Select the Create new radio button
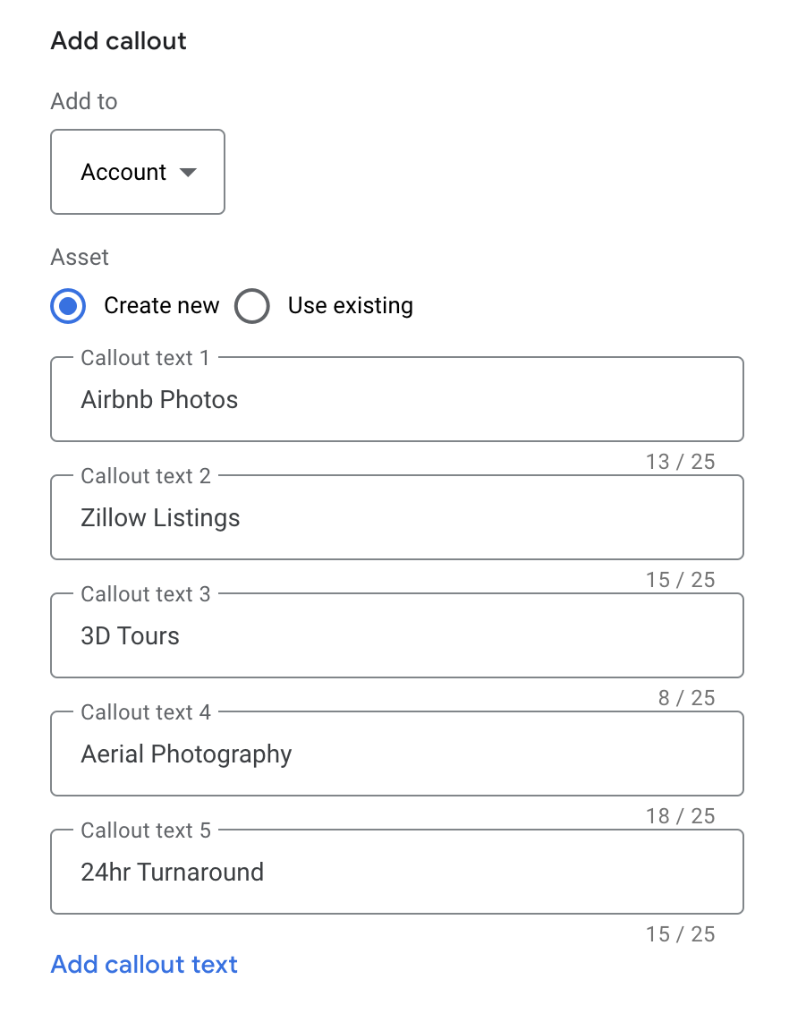The image size is (789, 1022). [x=68, y=306]
